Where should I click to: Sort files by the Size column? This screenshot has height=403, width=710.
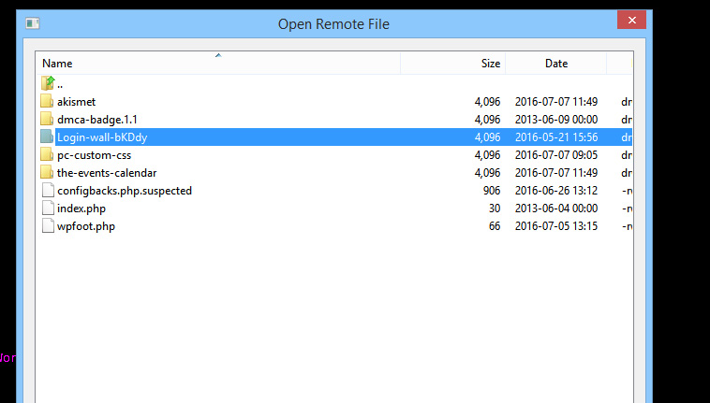pos(490,64)
